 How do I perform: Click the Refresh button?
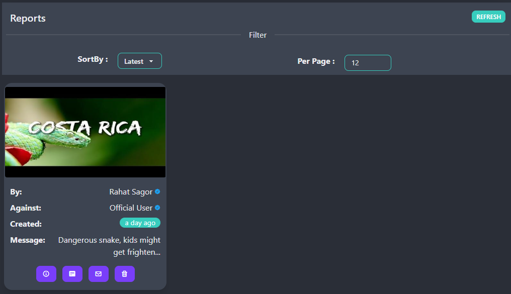488,17
